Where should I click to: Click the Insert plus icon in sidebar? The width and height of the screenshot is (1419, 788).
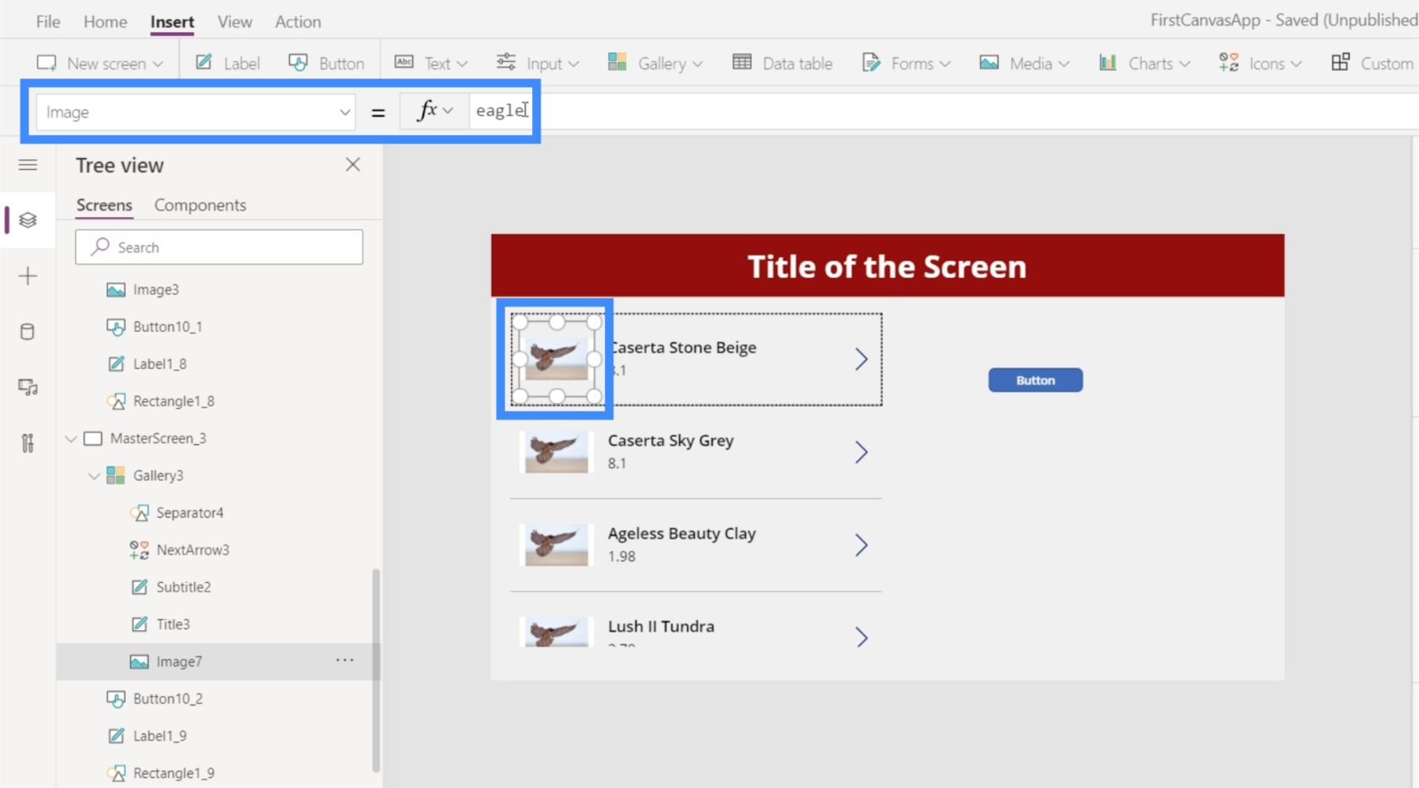[28, 276]
